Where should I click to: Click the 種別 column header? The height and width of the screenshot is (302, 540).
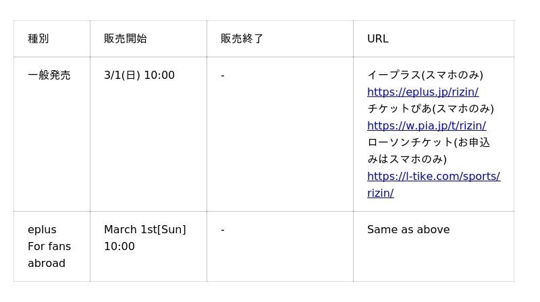point(38,38)
